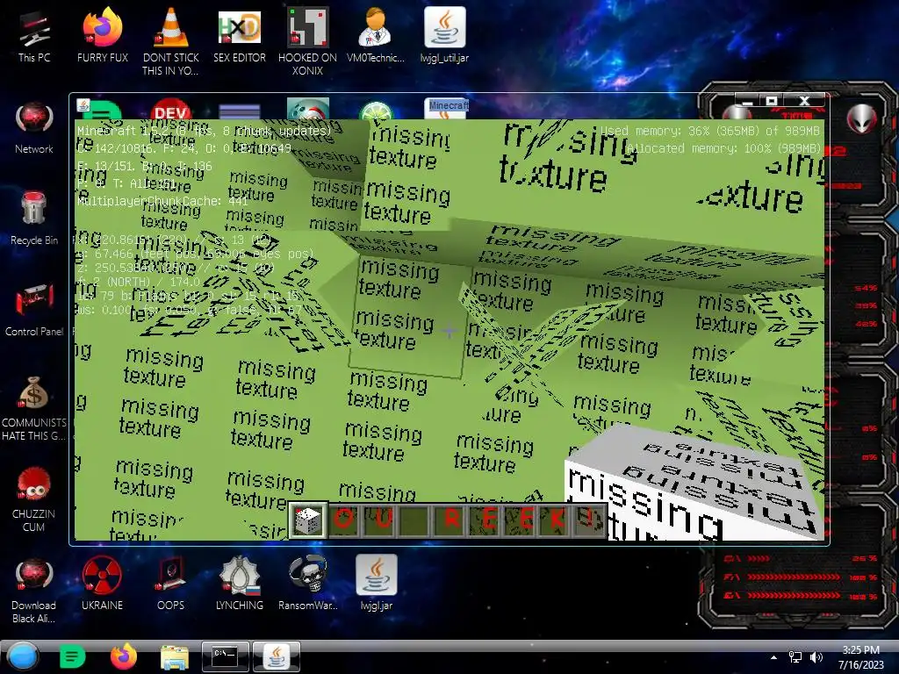The width and height of the screenshot is (899, 674).
Task: Open the network tray icon
Action: coord(795,657)
